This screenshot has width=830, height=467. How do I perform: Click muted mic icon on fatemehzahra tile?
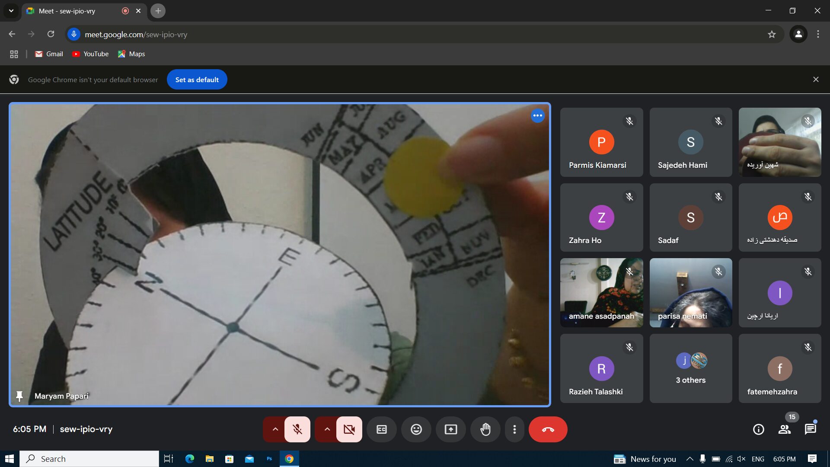[x=808, y=347]
